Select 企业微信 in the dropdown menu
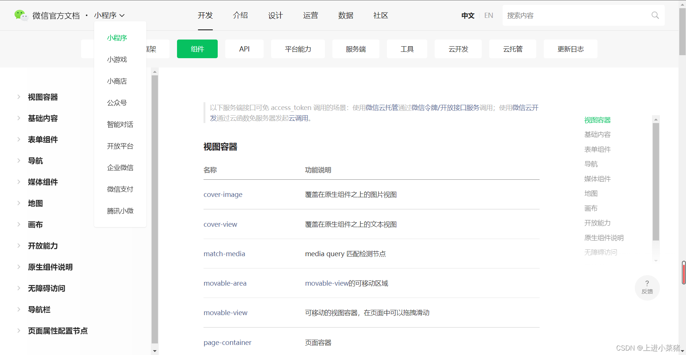 click(x=120, y=167)
